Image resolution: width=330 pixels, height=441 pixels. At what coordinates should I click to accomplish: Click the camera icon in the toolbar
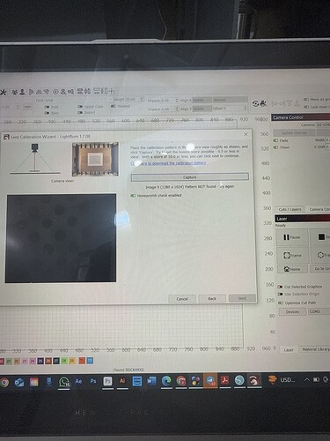point(263,103)
